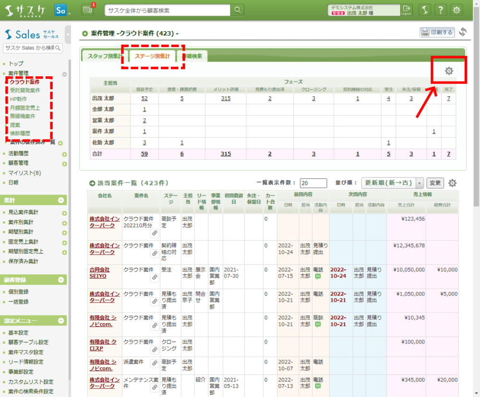This screenshot has width=480, height=397.
Task: Click the 一覧表示件数 input field
Action: click(x=313, y=183)
